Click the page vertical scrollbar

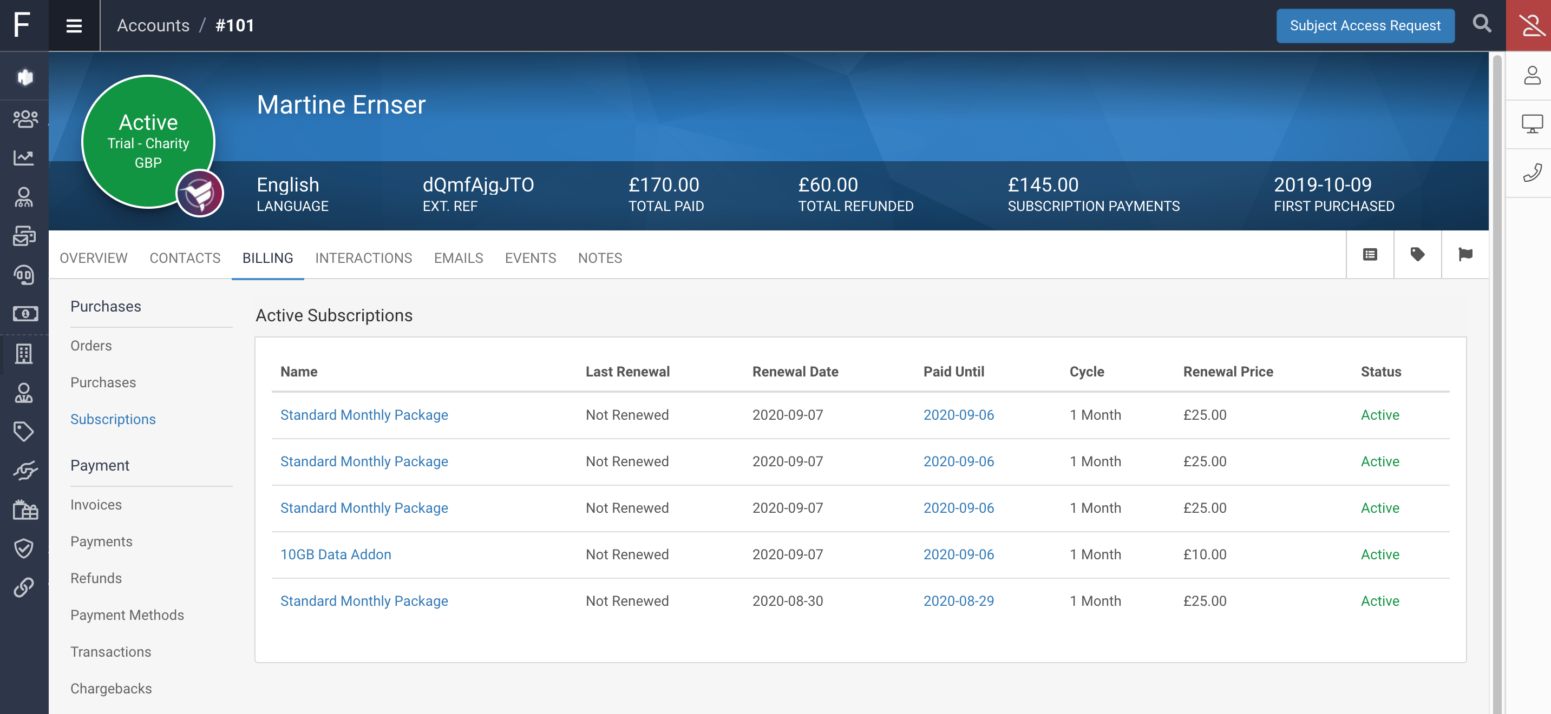[1497, 382]
